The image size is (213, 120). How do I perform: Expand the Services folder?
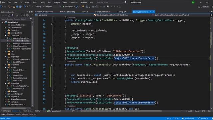coord(5,91)
